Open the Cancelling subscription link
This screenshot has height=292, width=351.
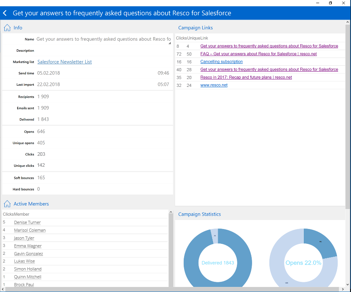click(221, 61)
